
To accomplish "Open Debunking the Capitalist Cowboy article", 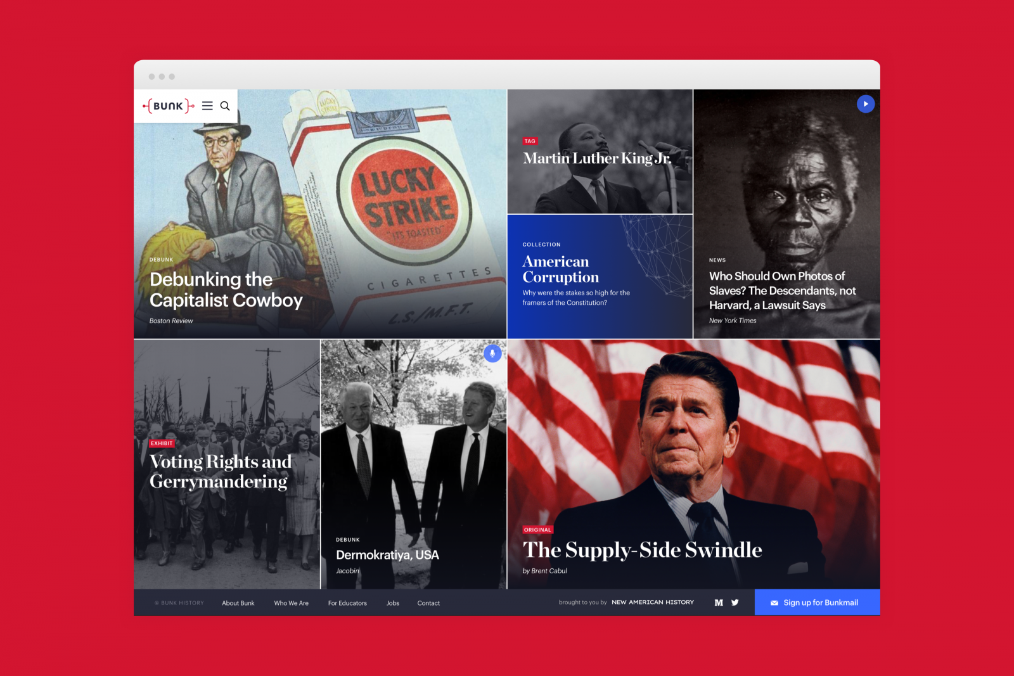I will (226, 290).
